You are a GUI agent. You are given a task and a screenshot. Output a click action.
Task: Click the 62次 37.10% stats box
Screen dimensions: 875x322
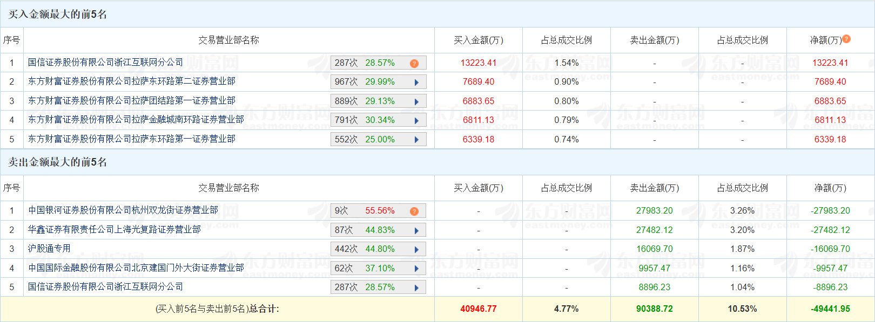pyautogui.click(x=378, y=269)
